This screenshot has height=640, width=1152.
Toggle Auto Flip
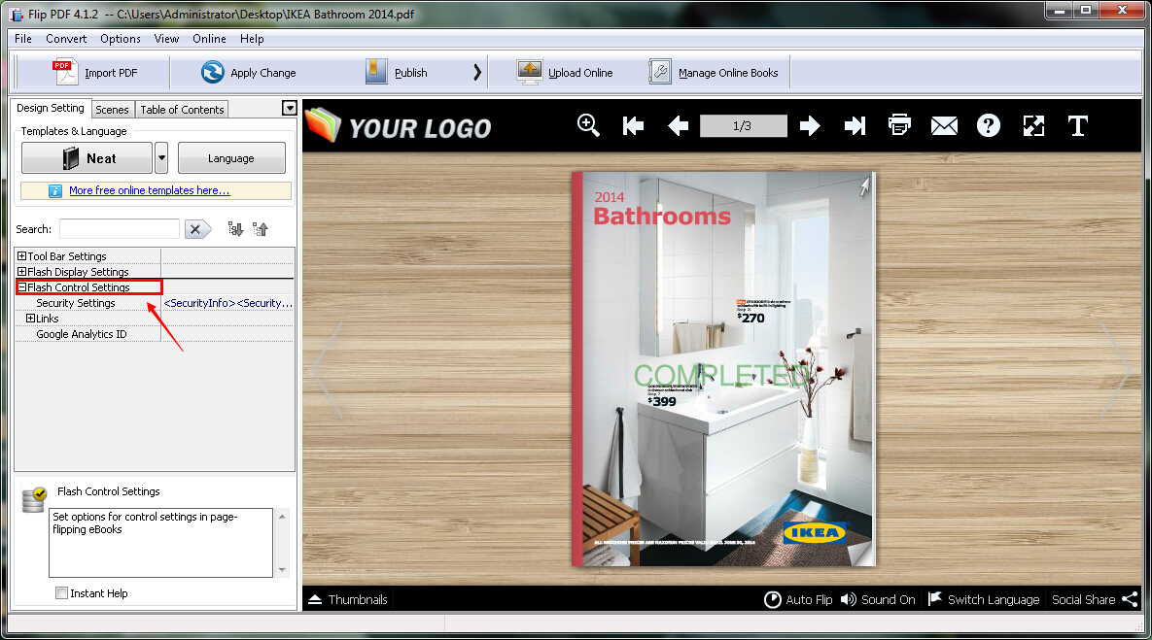point(798,599)
